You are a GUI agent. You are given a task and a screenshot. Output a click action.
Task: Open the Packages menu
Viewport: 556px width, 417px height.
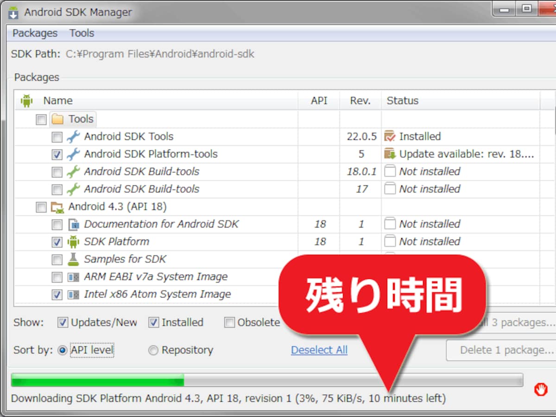35,33
